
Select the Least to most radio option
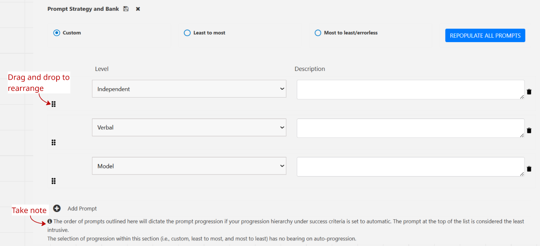187,33
